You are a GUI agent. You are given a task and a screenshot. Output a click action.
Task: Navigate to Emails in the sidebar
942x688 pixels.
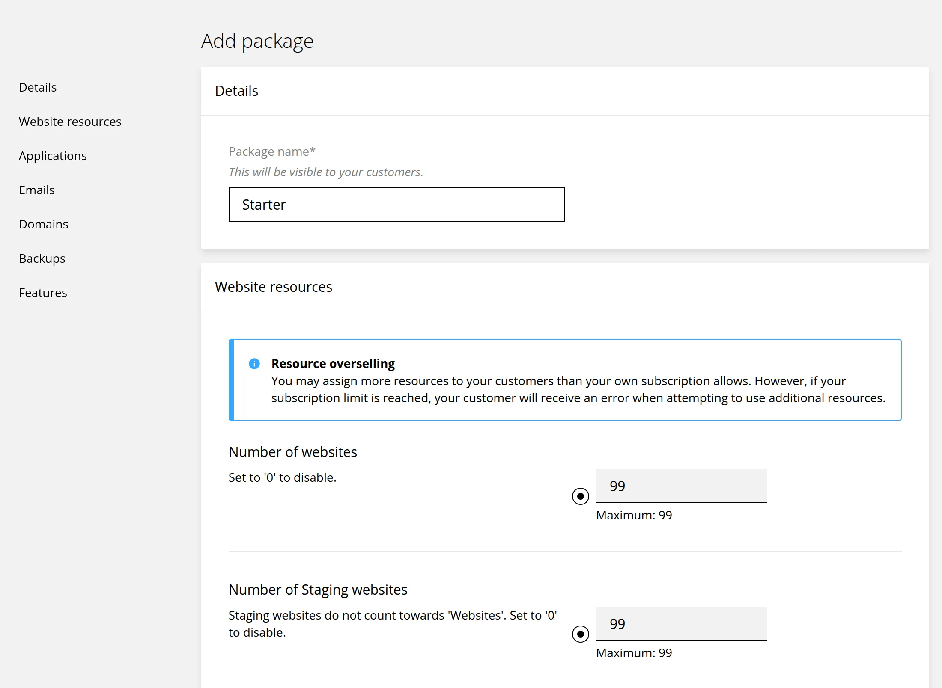[x=37, y=190]
